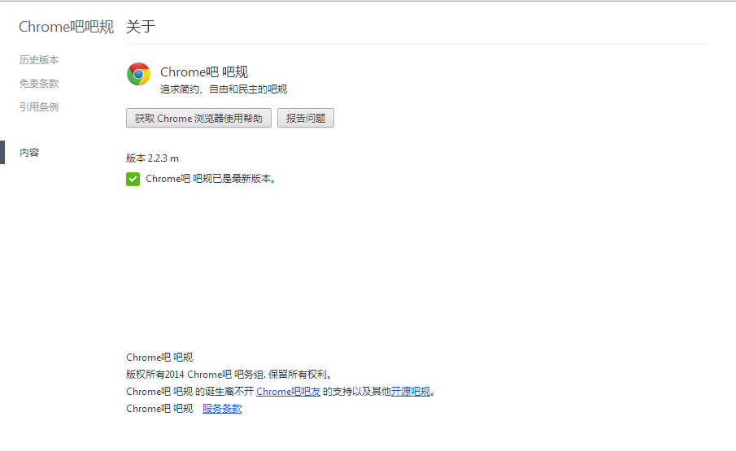
Task: Open the 服务条款 link
Action: 222,408
